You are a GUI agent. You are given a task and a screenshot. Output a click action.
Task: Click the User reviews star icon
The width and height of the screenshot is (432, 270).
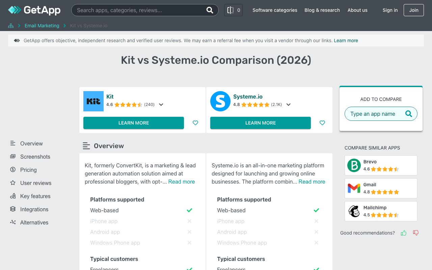[13, 183]
